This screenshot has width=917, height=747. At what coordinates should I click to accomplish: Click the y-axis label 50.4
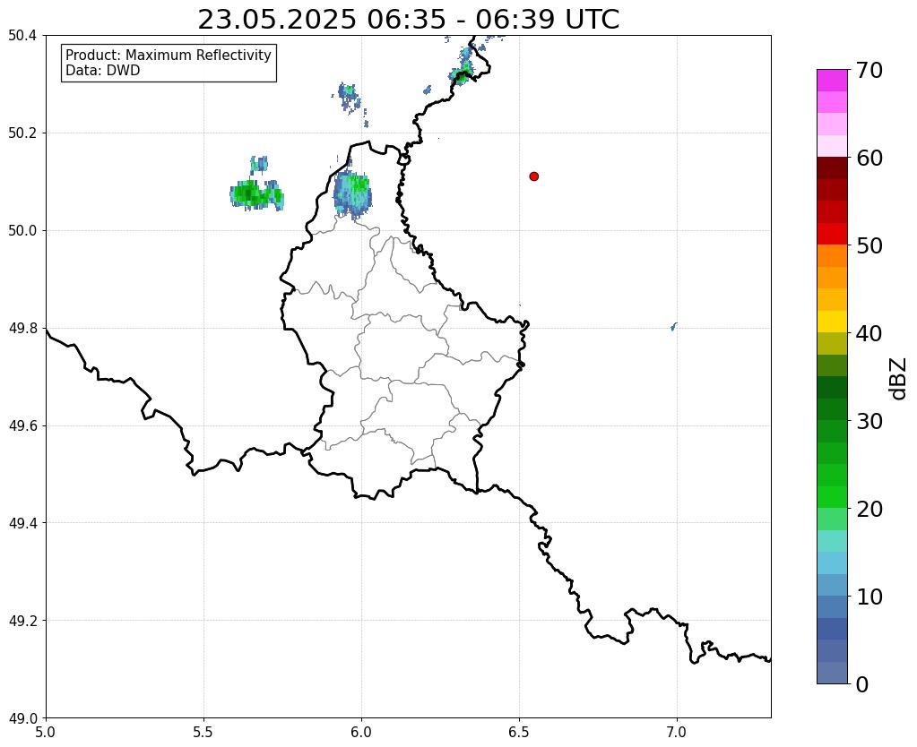(22, 36)
